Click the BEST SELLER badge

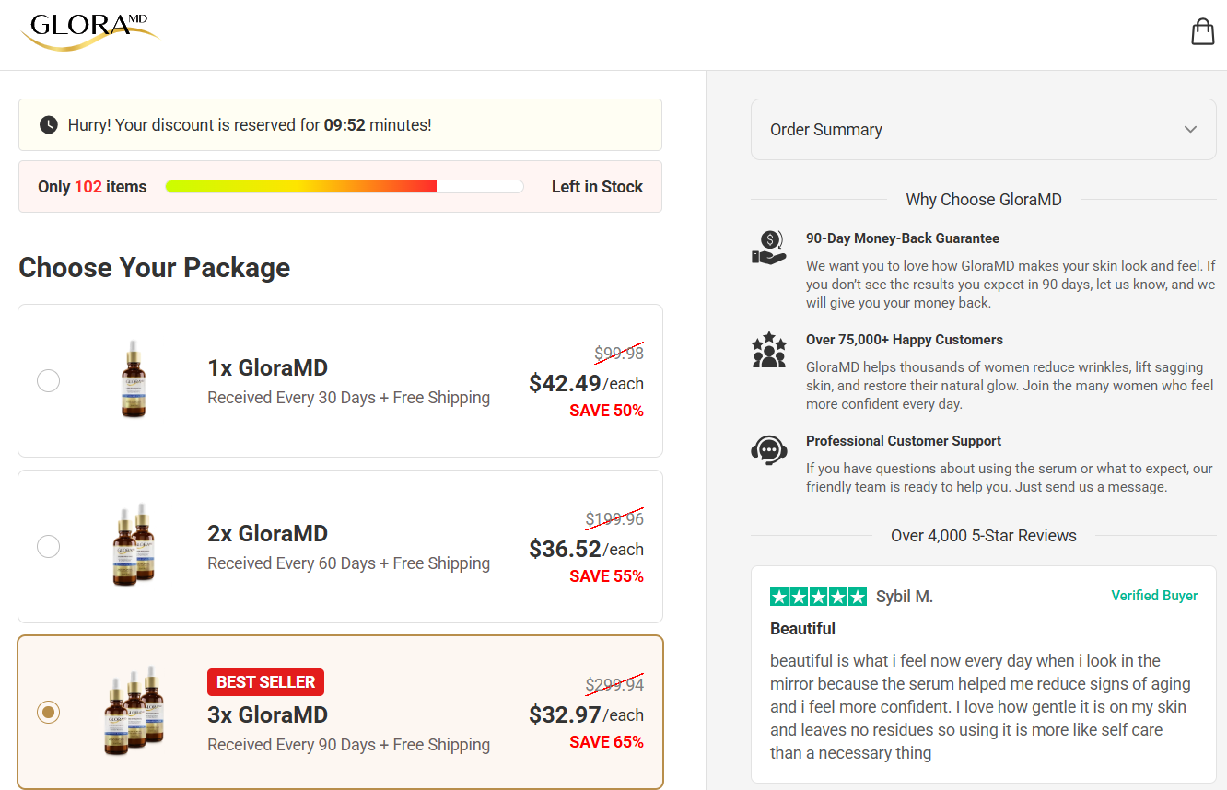click(x=265, y=682)
